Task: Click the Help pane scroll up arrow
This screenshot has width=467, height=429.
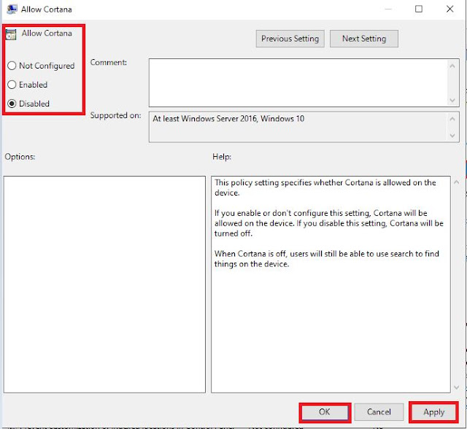Action: (x=456, y=182)
